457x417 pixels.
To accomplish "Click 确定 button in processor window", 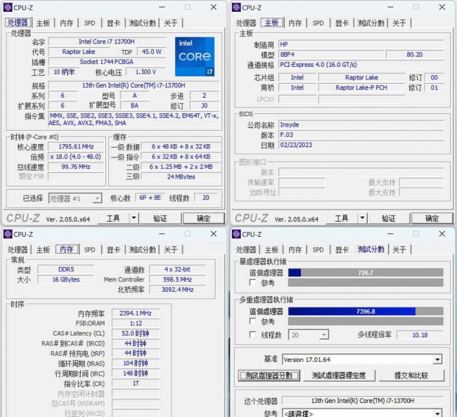I will (203, 218).
